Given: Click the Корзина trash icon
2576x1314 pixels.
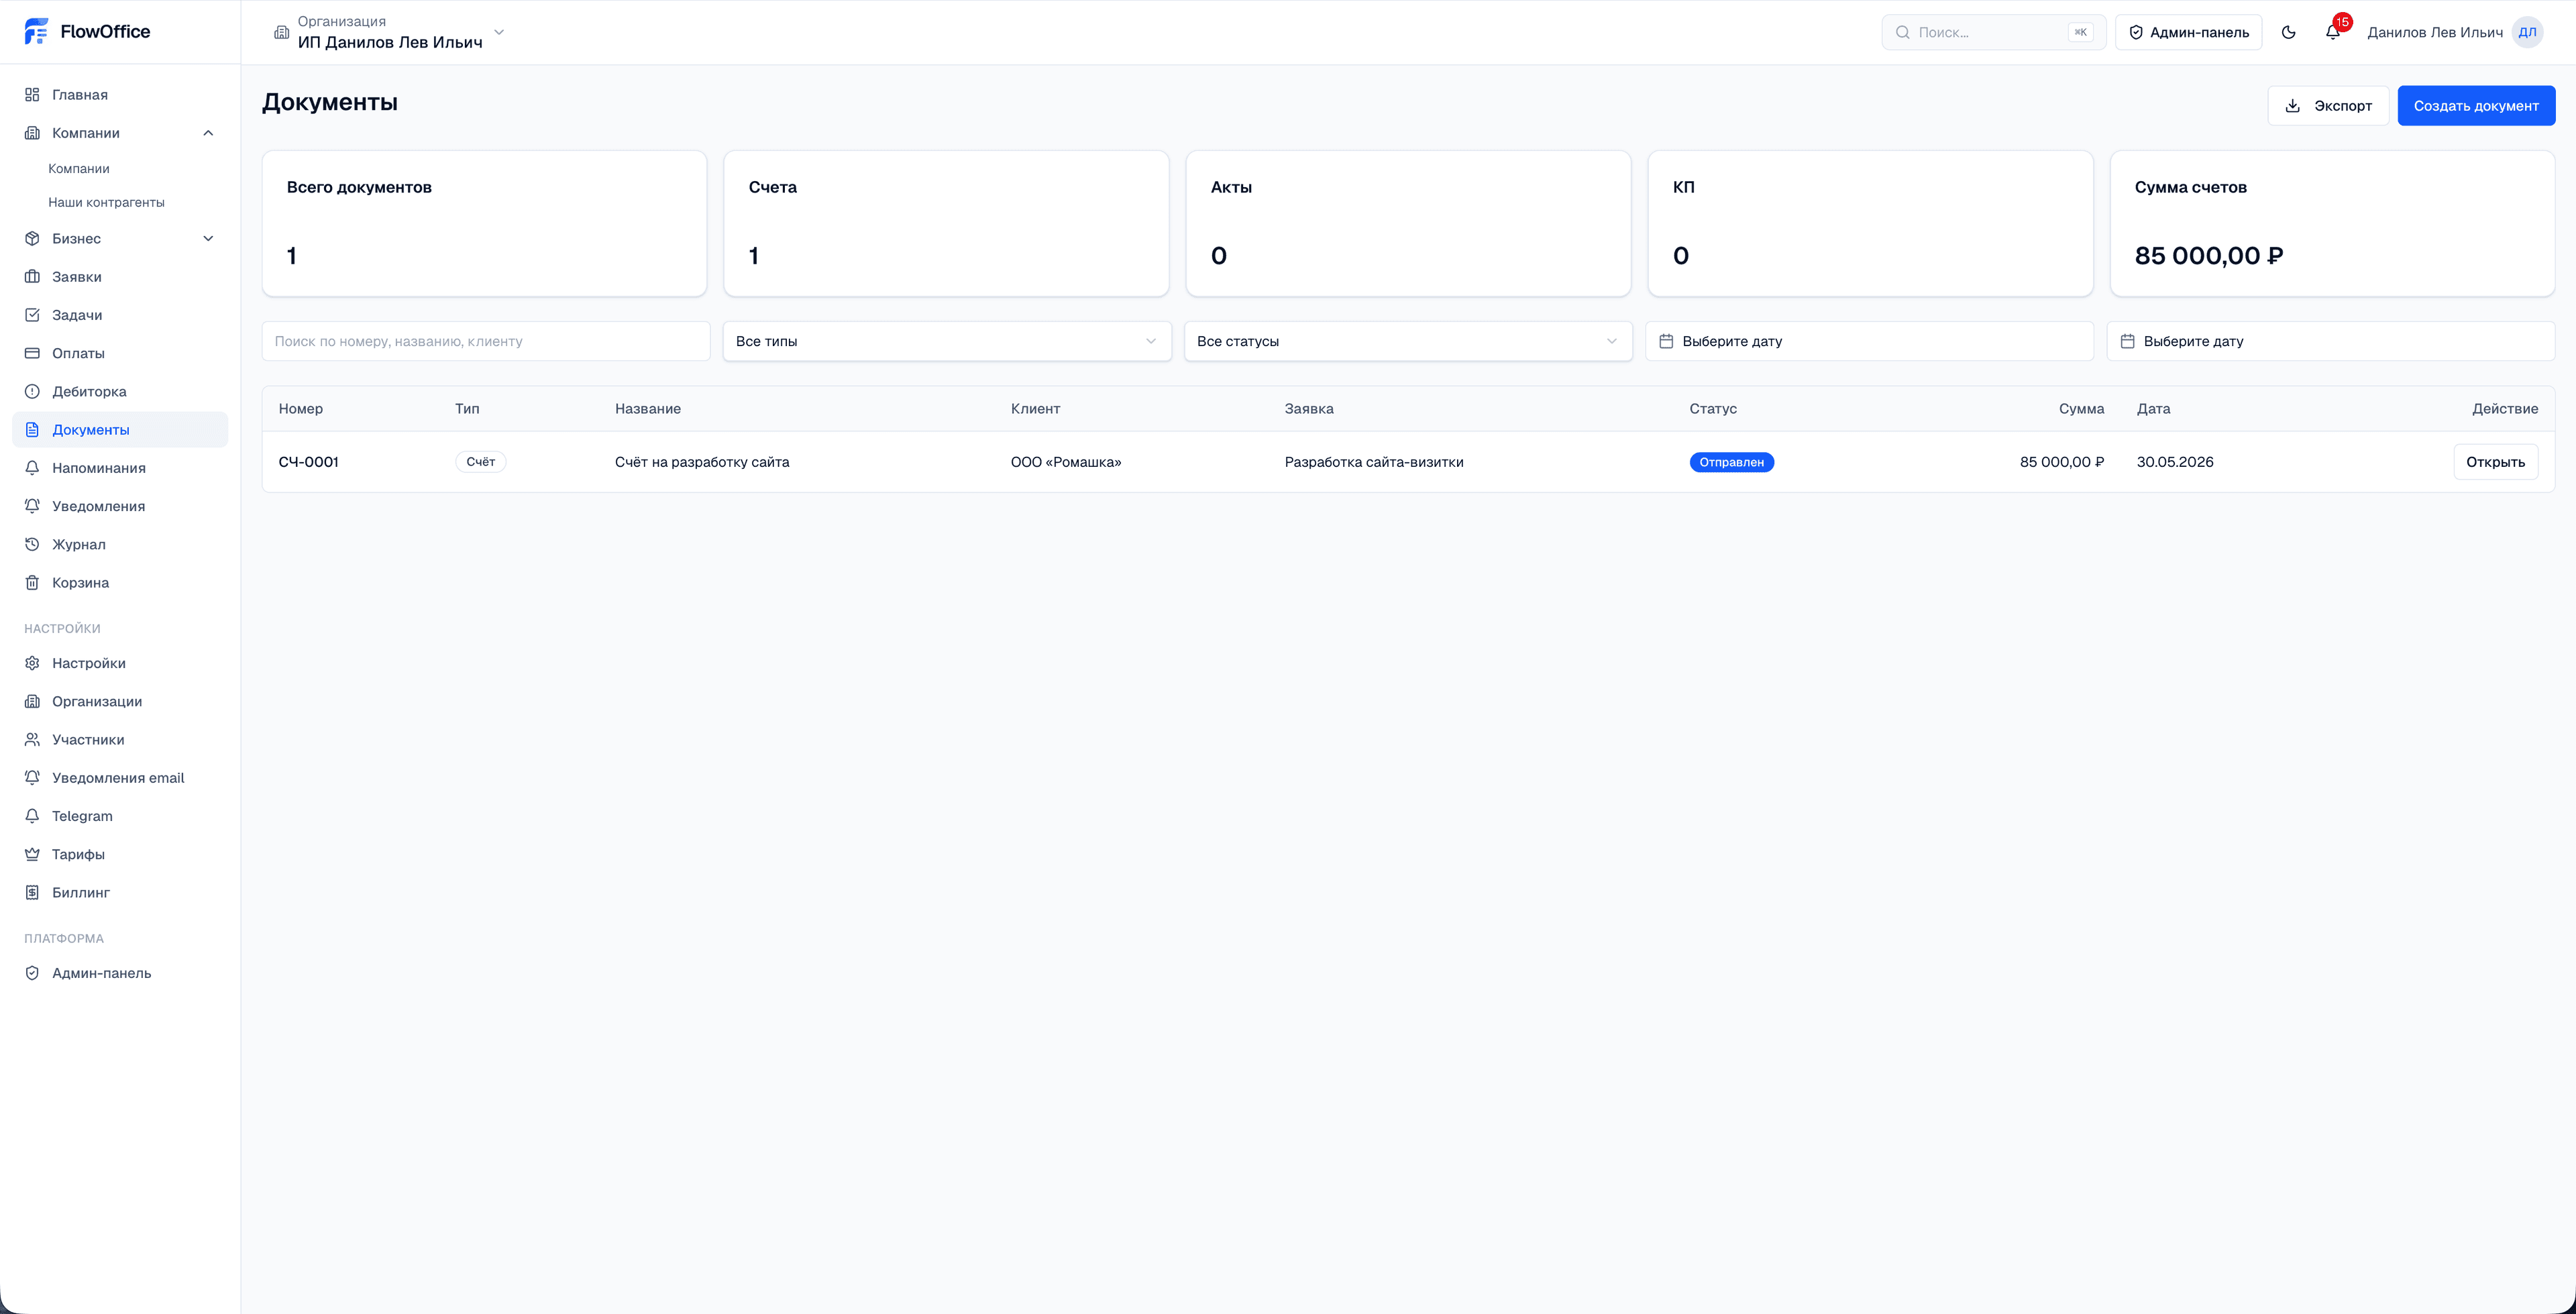Looking at the screenshot, I should click(x=32, y=583).
